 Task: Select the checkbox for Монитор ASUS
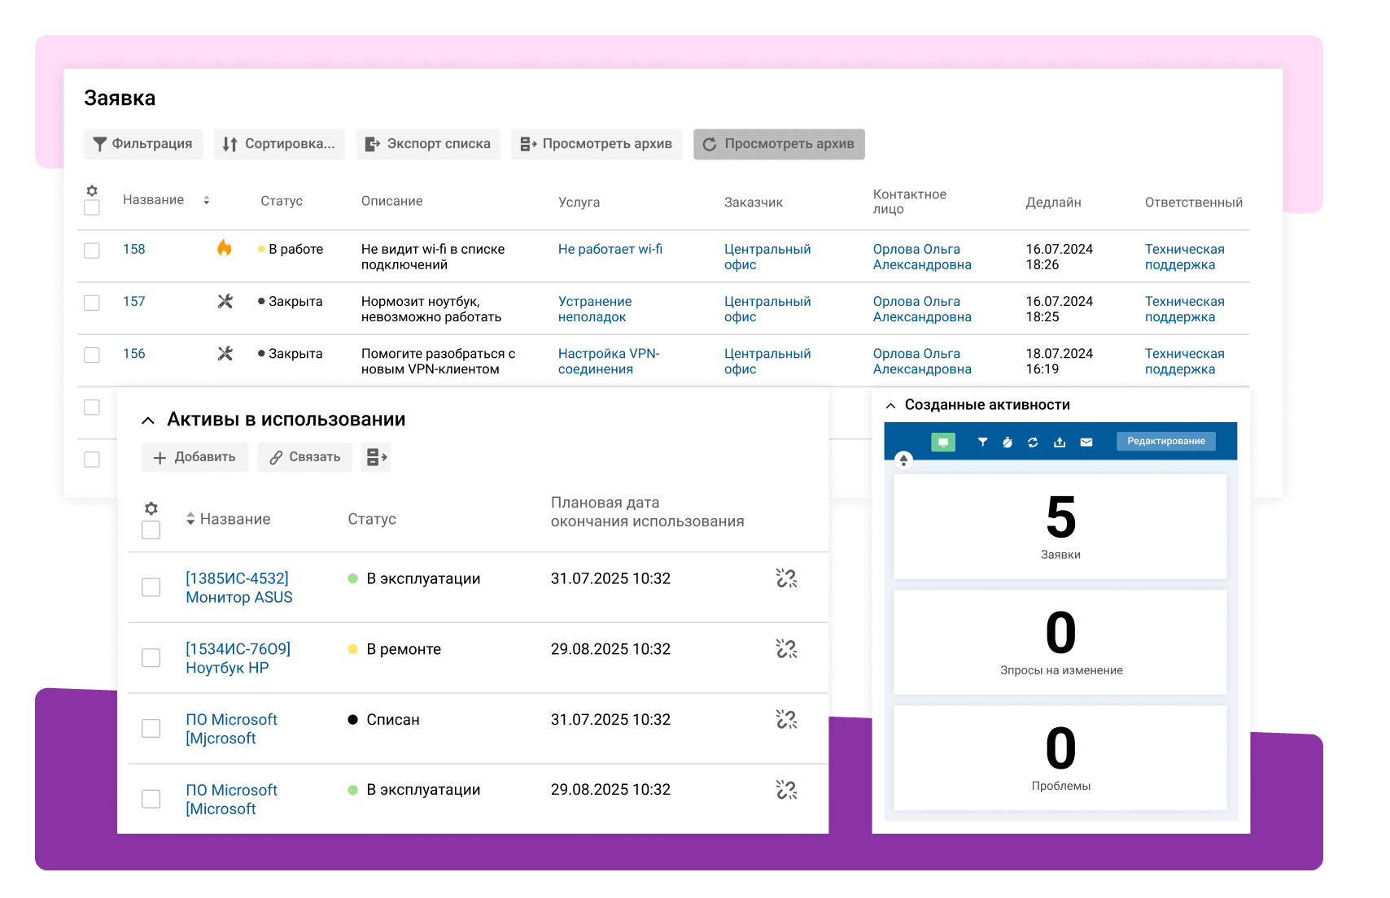click(151, 587)
